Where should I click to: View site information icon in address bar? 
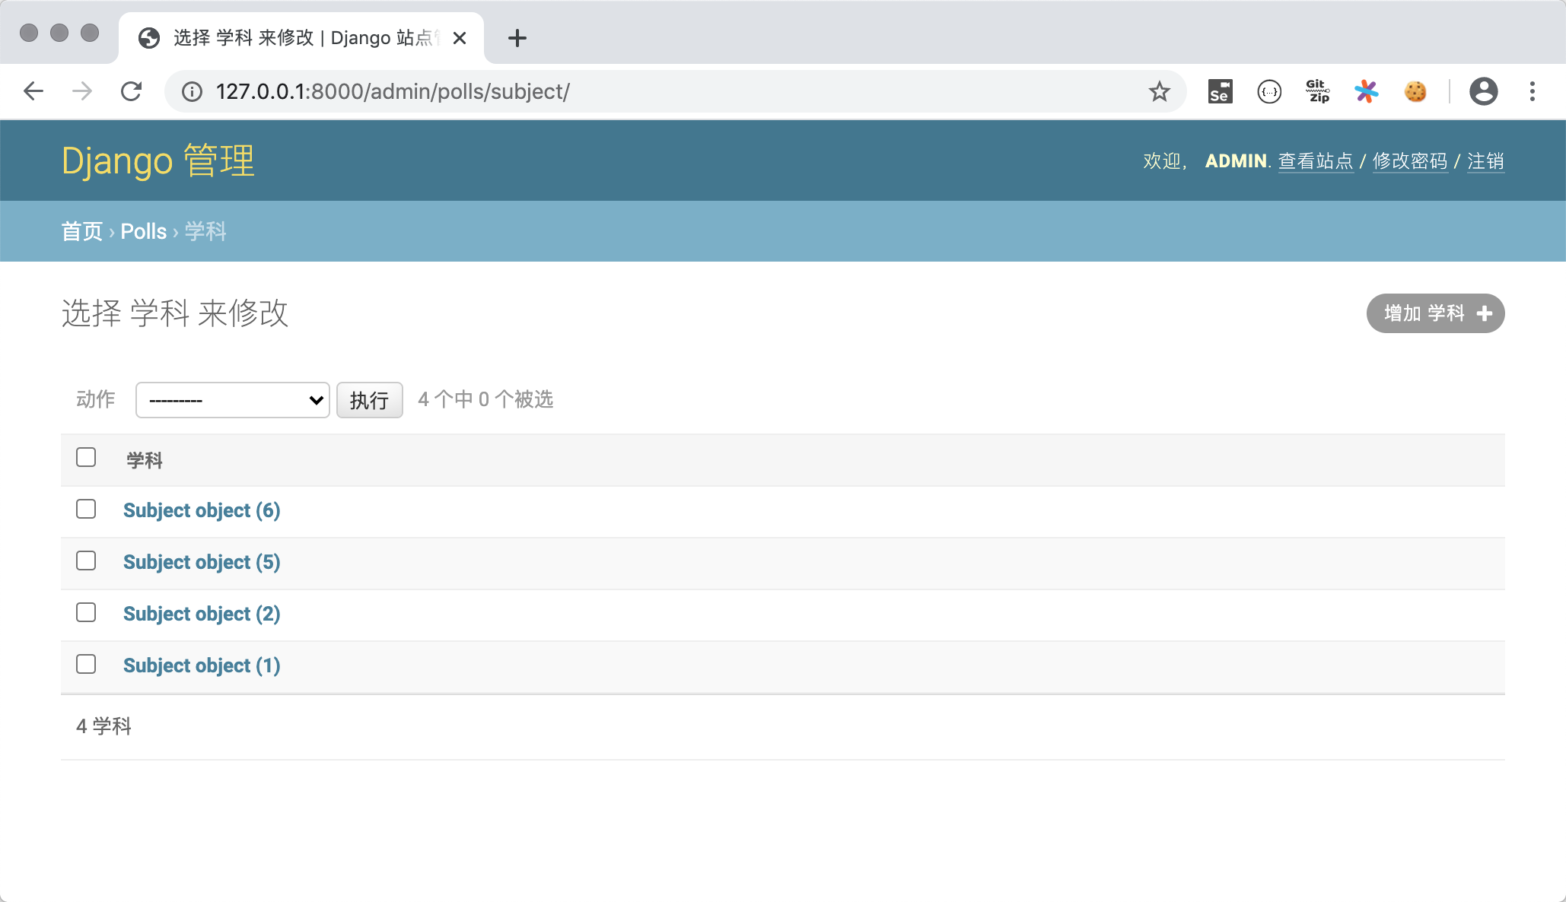pos(192,92)
